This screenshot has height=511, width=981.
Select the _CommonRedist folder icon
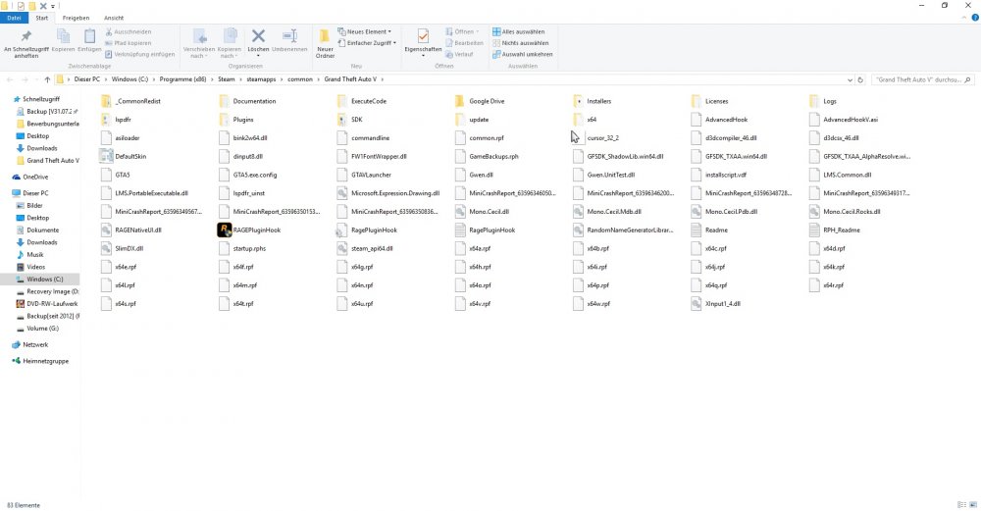[x=106, y=101]
